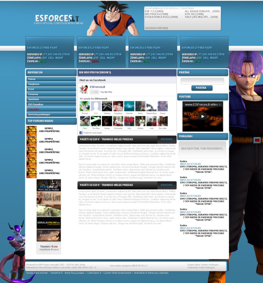Screen dimensions: 263x283
Task: Open Nico's Facebook avatar
Action: (129, 121)
